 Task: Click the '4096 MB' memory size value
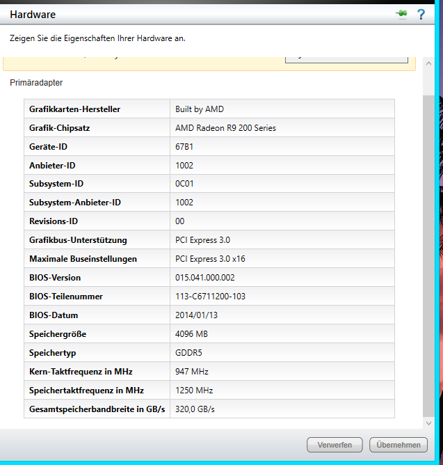pos(191,334)
